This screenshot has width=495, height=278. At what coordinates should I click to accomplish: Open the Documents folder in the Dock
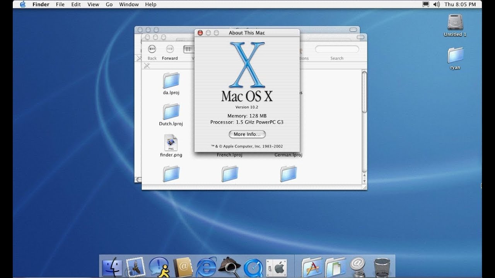pos(335,267)
